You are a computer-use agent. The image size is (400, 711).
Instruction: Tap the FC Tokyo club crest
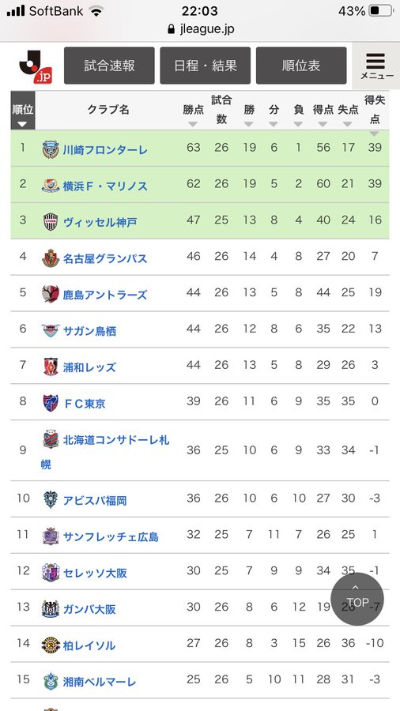click(51, 403)
